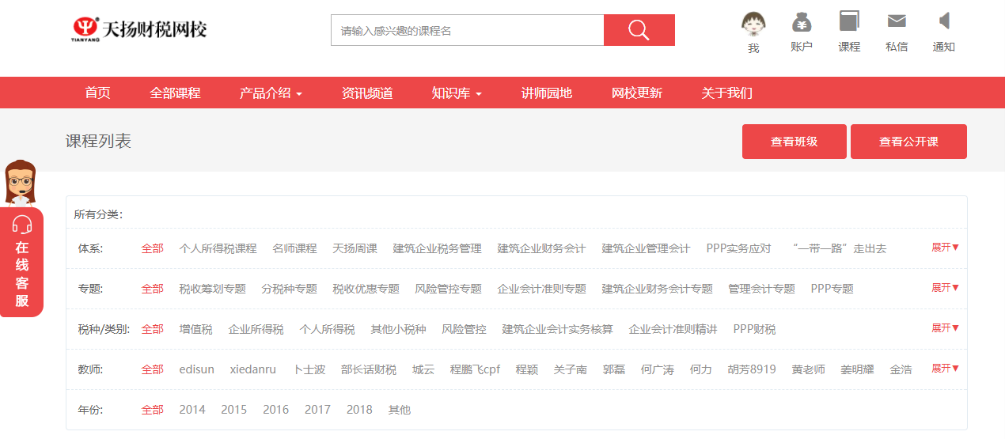Click the 课程 book icon

[x=849, y=21]
